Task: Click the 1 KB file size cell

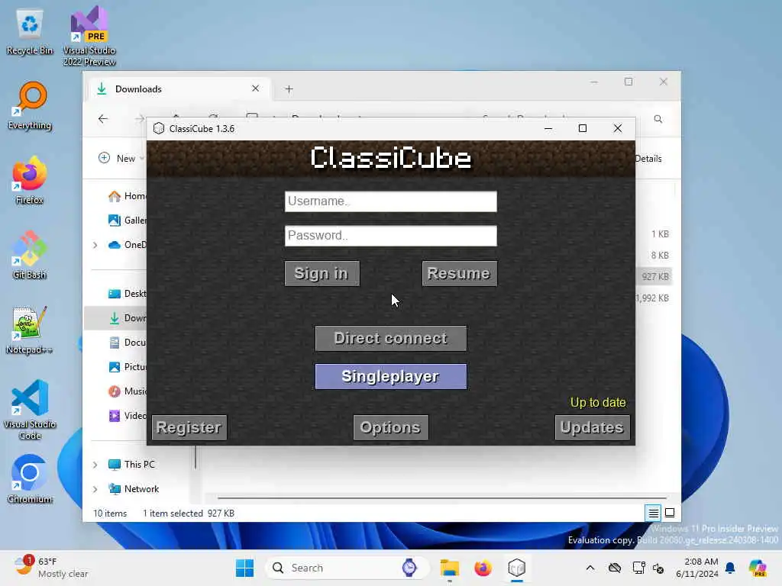Action: click(x=660, y=234)
